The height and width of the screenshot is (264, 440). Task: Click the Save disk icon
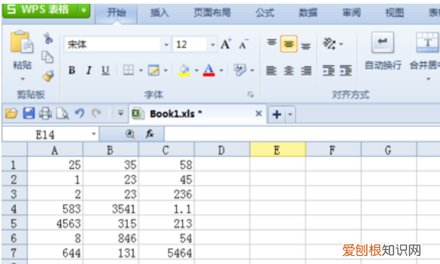[29, 114]
